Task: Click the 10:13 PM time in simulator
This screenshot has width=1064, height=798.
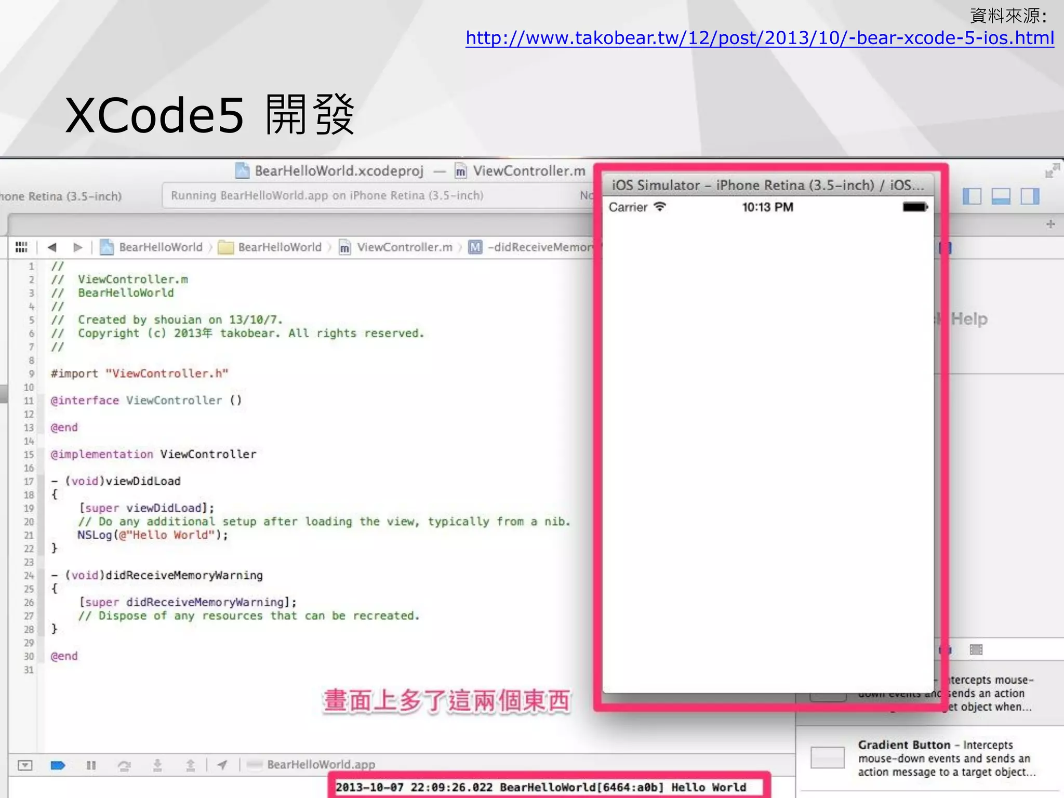Action: click(x=768, y=207)
